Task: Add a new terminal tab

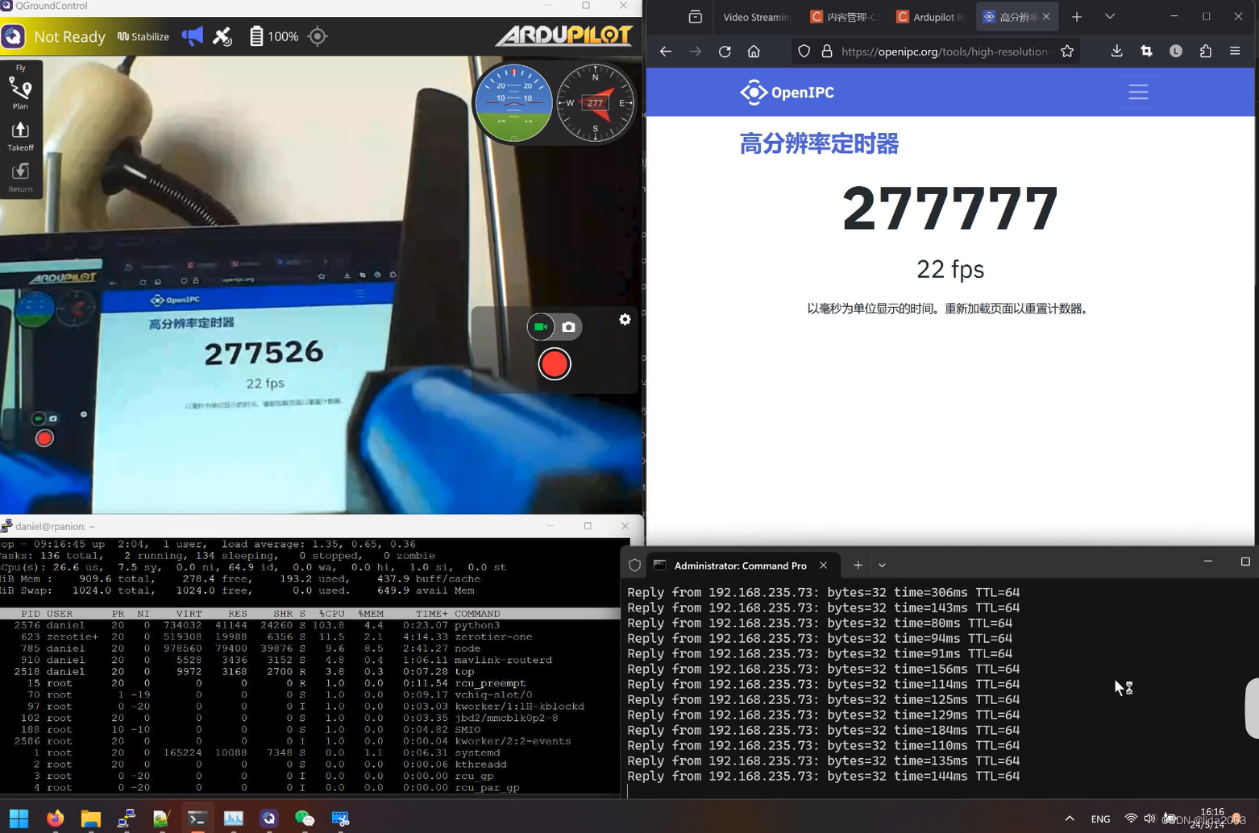Action: point(858,566)
